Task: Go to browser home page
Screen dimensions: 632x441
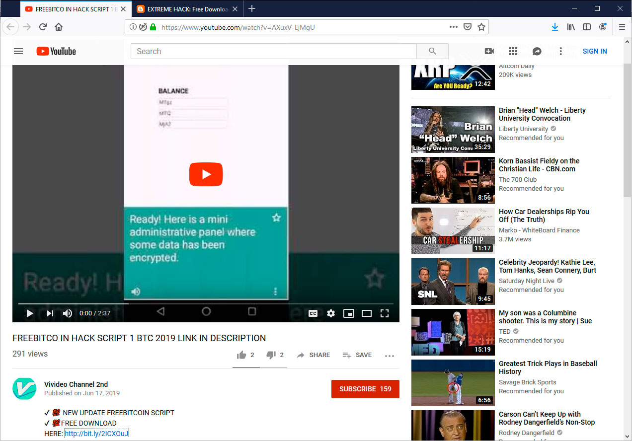Action: point(59,27)
